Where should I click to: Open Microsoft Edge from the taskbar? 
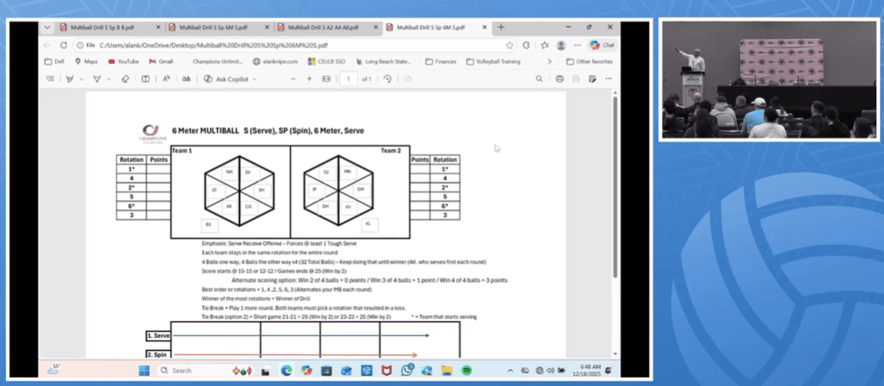point(286,371)
